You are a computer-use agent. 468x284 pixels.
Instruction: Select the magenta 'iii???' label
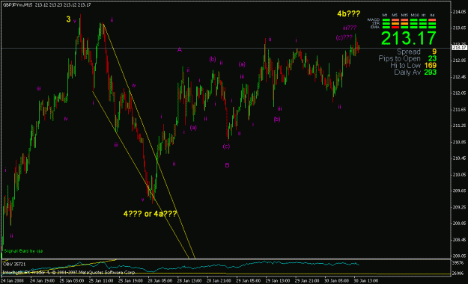pos(350,28)
